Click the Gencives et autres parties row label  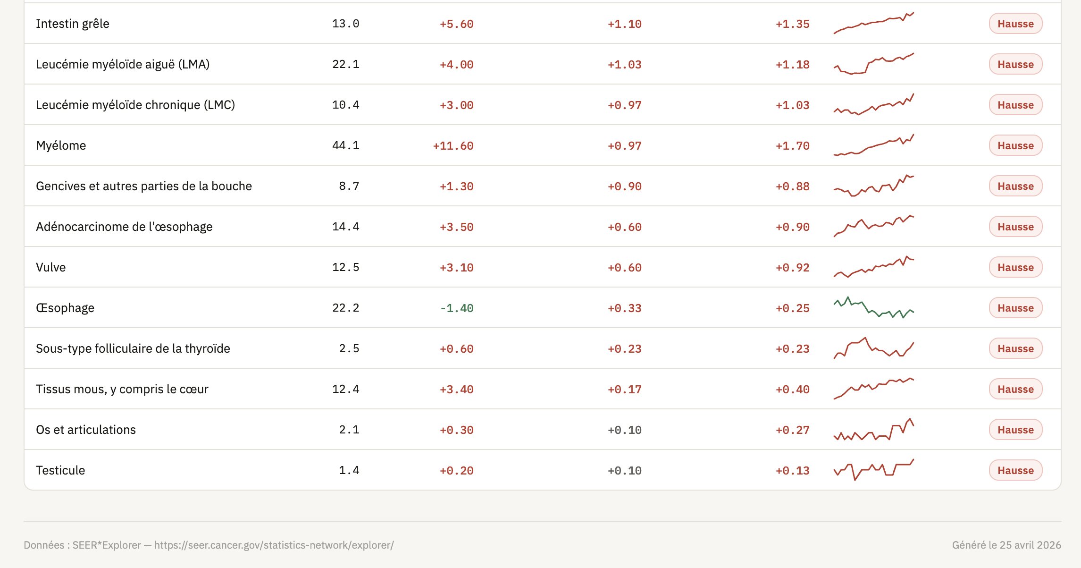(144, 186)
